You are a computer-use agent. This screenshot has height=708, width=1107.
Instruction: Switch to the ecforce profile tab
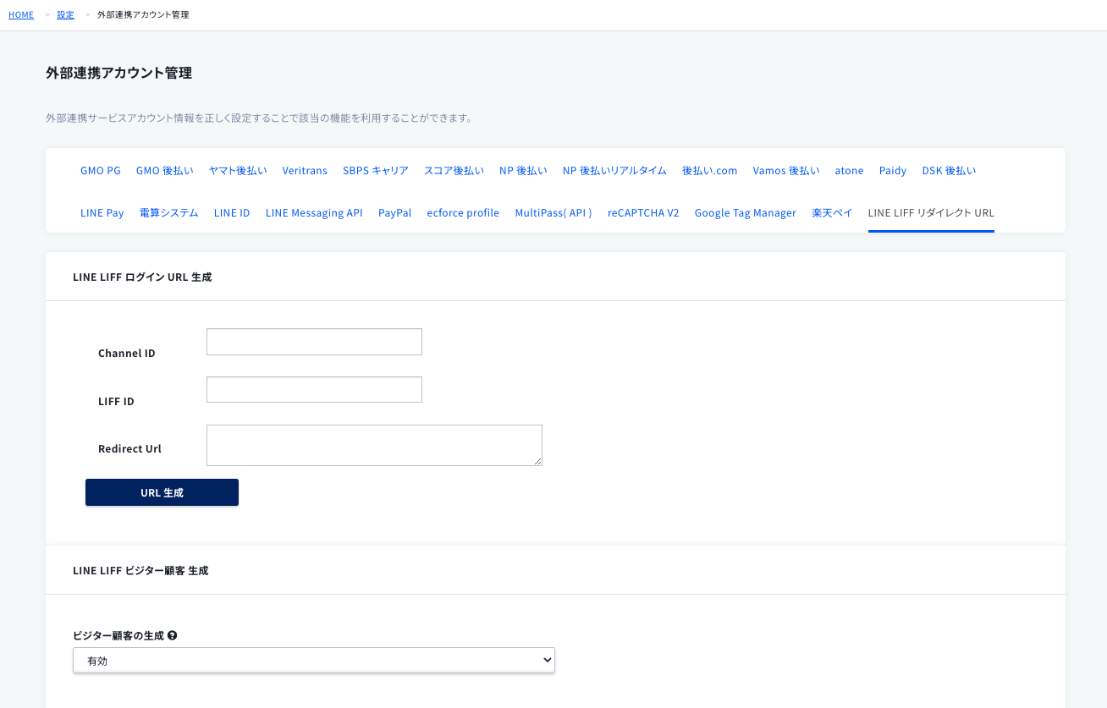tap(463, 212)
